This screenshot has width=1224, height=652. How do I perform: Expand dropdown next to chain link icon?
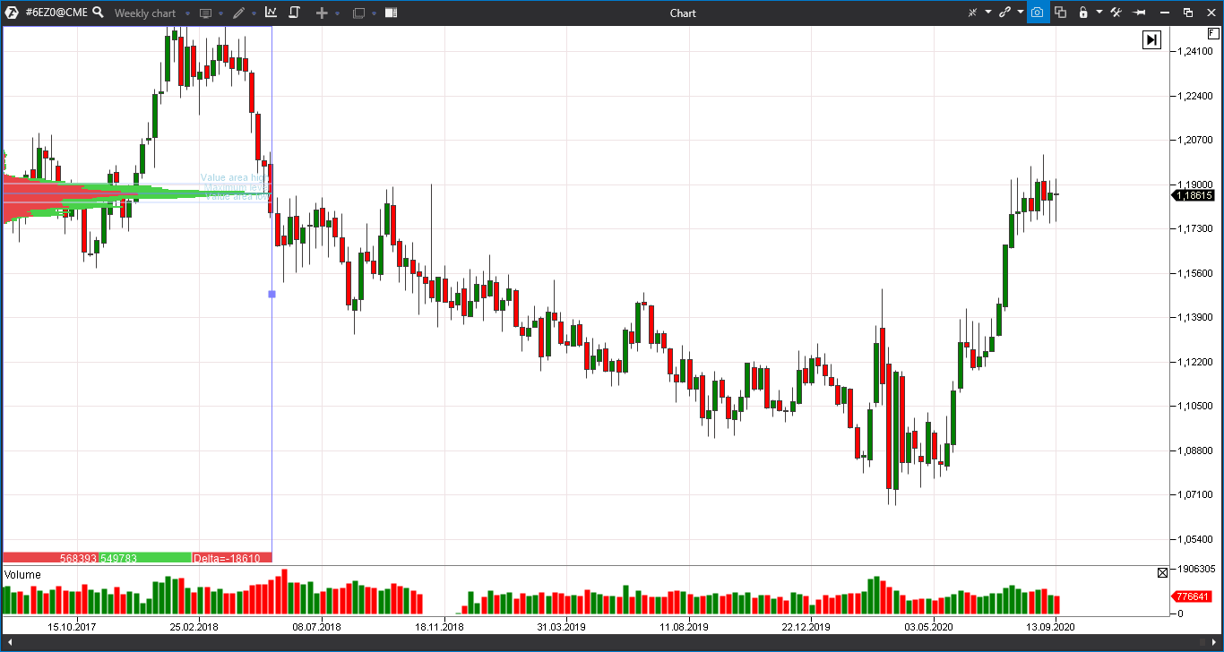(x=1021, y=13)
